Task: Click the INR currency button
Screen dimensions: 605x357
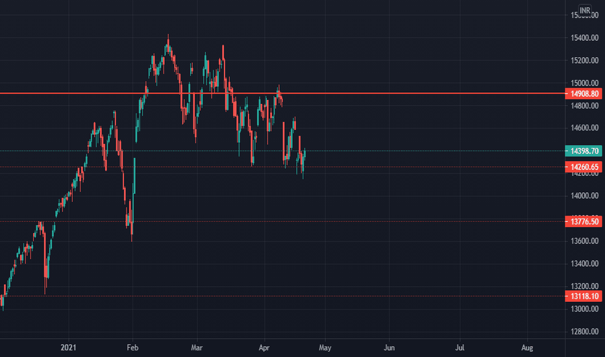Action: [x=584, y=10]
